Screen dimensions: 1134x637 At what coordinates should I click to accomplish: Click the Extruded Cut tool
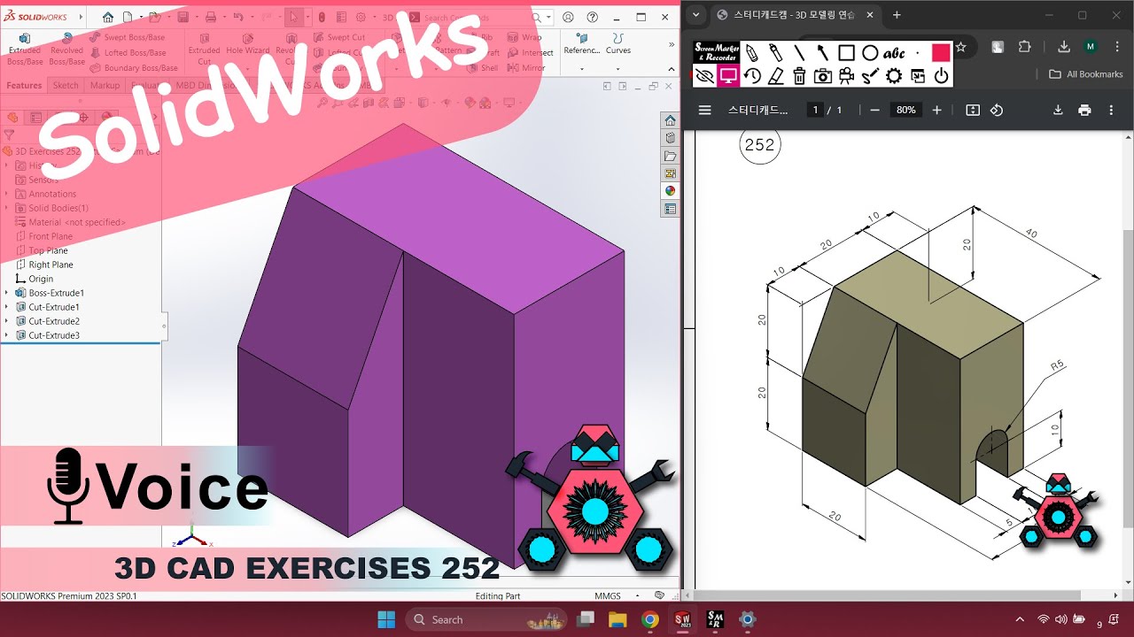205,50
